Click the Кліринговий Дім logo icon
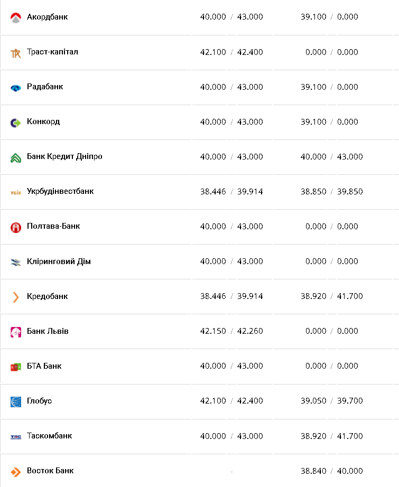This screenshot has width=399, height=487. [15, 262]
